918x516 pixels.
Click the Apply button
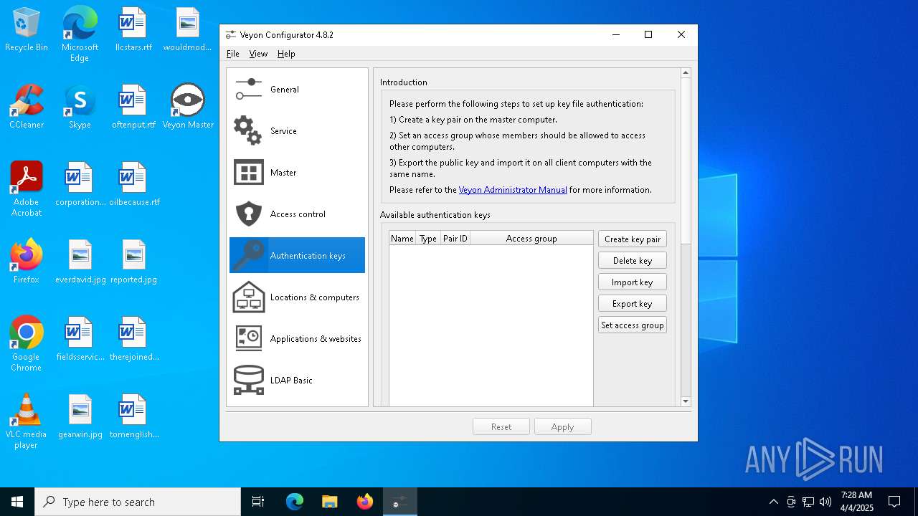[563, 427]
